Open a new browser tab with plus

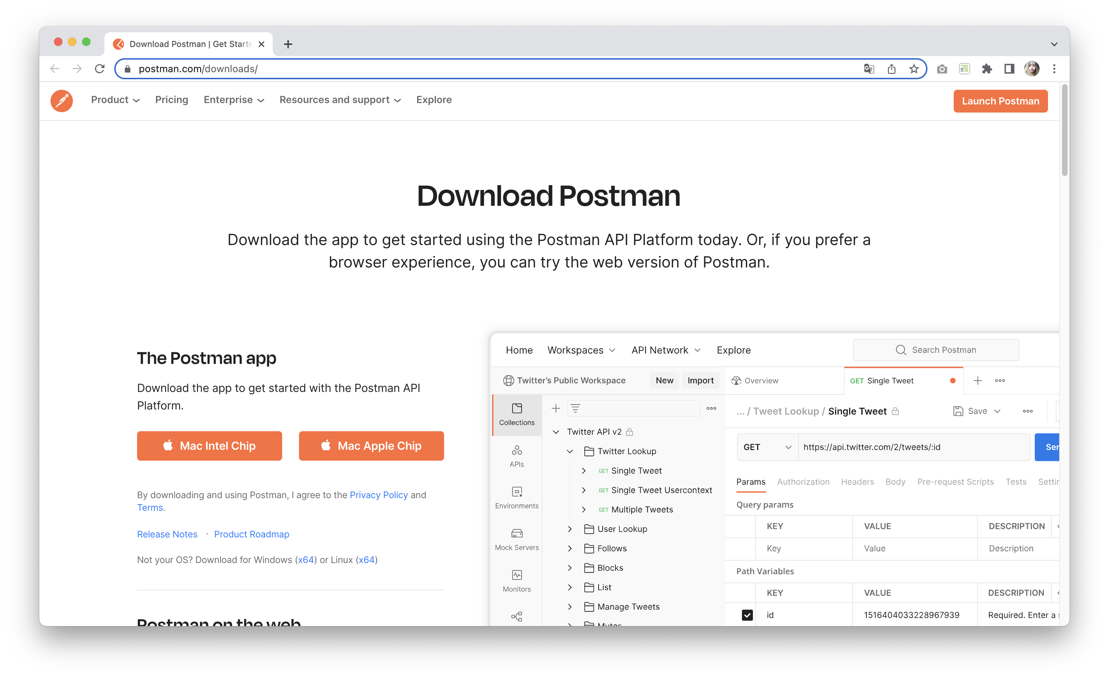(288, 44)
